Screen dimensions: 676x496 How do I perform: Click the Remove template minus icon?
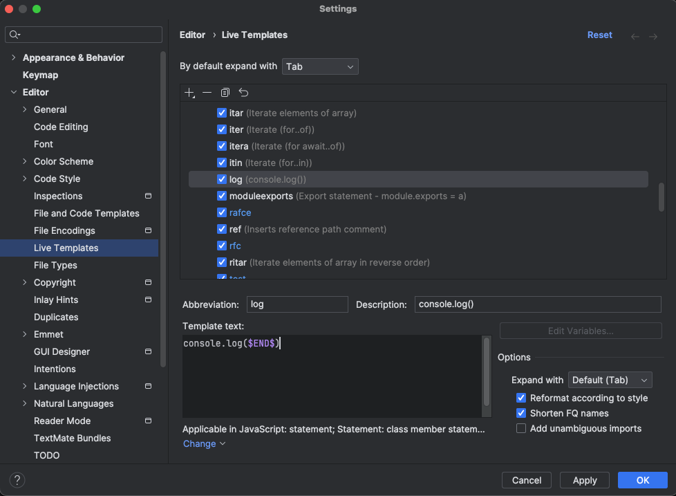pyautogui.click(x=207, y=93)
